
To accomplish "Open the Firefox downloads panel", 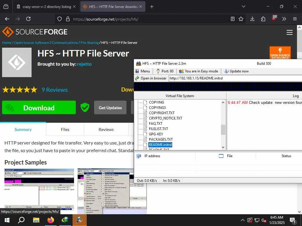I will [x=252, y=19].
